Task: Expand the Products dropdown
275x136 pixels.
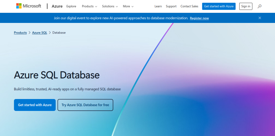Action: point(90,6)
